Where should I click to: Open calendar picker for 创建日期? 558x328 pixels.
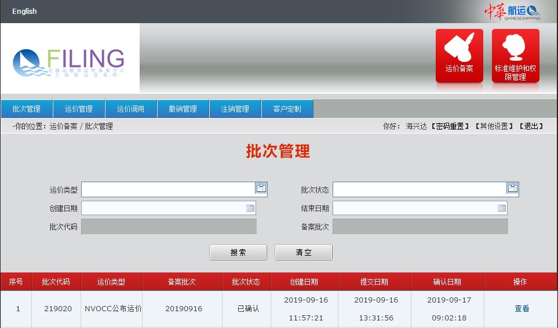tap(250, 208)
